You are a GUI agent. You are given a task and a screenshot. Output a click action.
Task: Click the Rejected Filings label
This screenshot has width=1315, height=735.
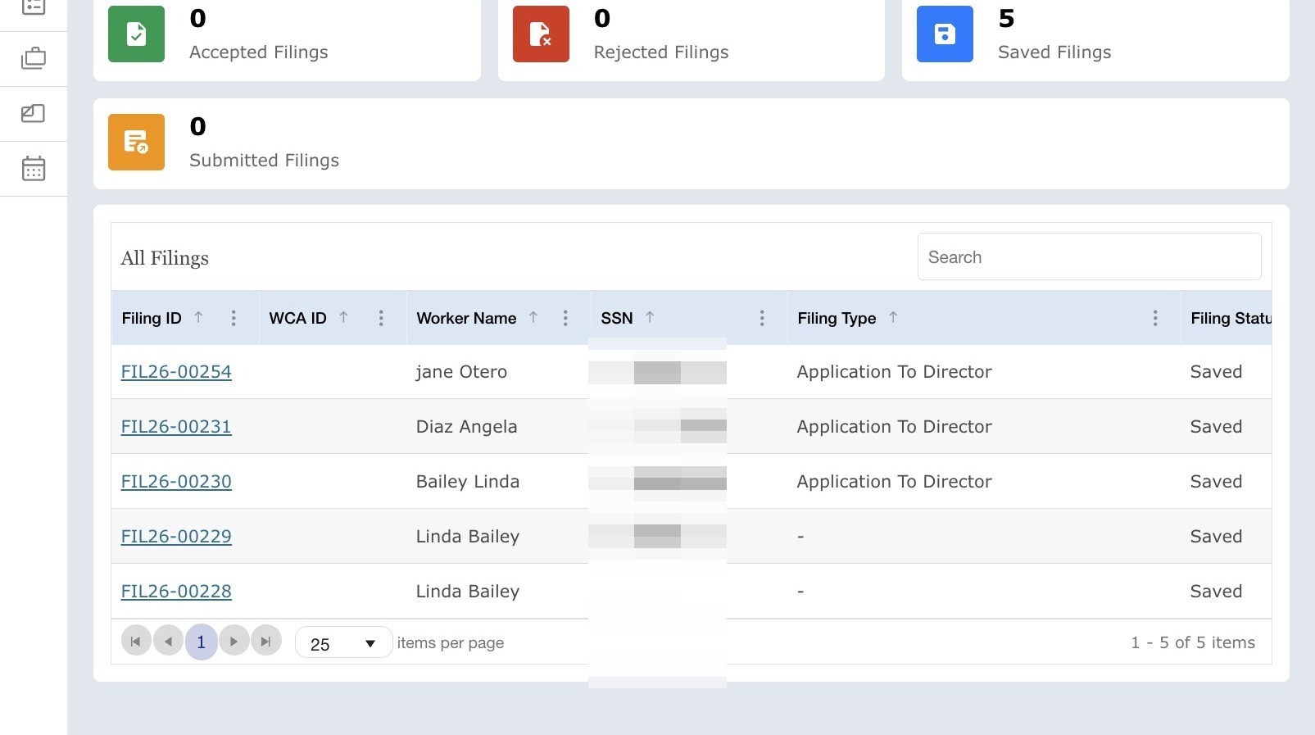click(x=661, y=52)
